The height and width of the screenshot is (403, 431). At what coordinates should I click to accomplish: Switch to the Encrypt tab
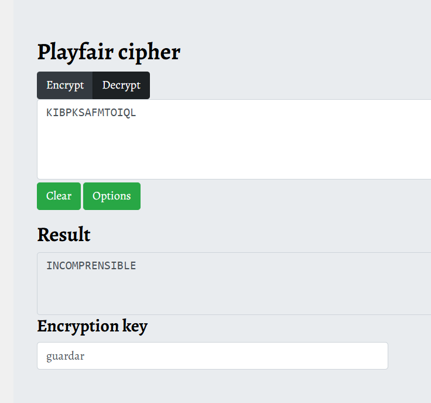coord(65,86)
